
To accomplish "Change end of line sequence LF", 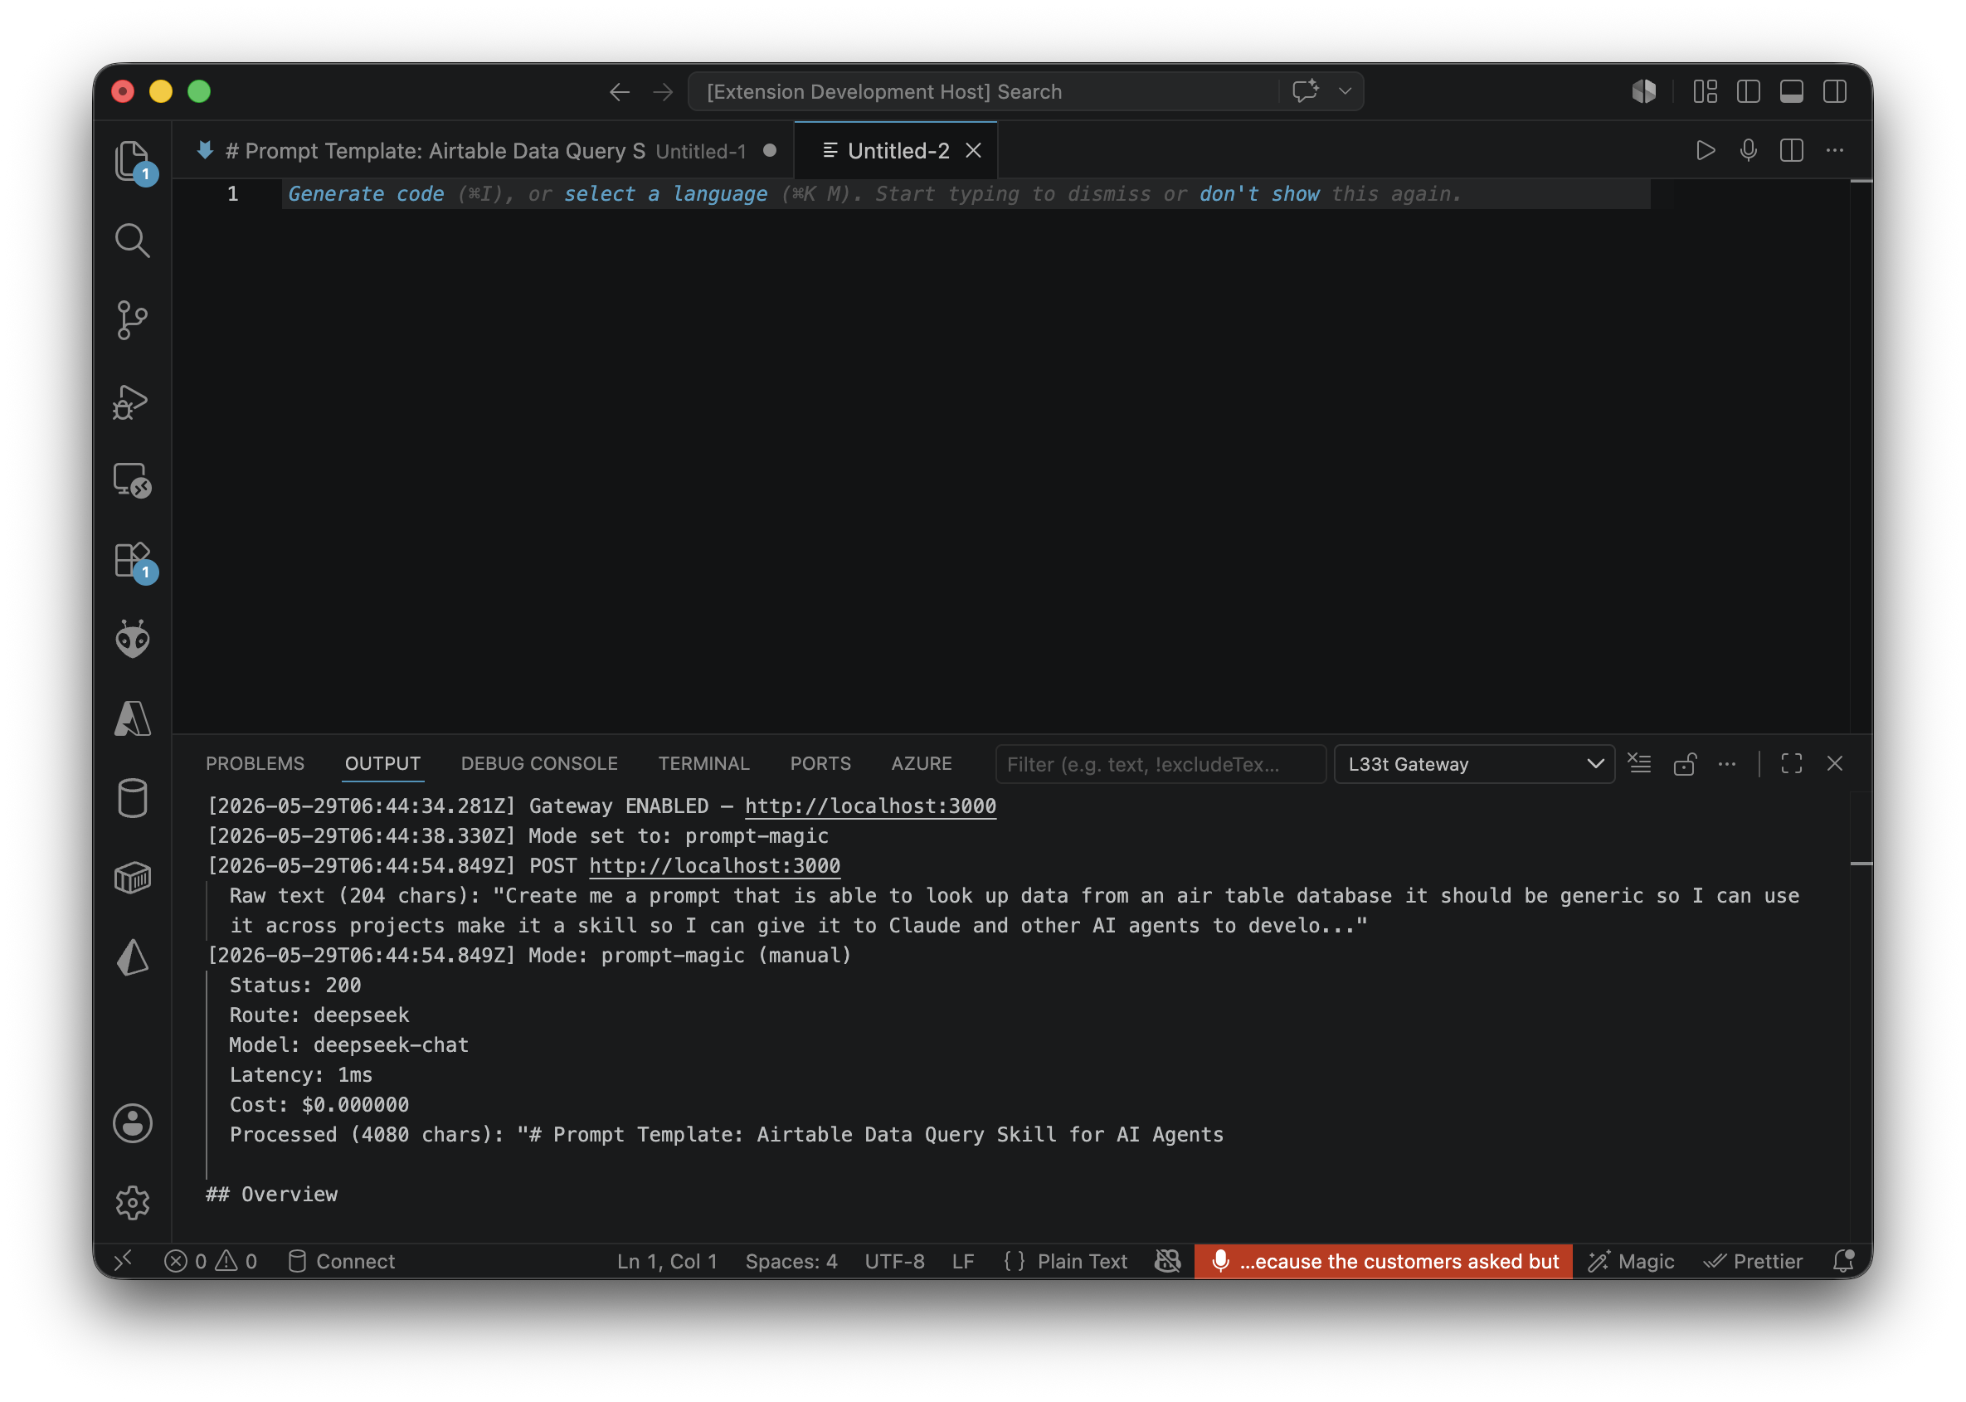I will (x=963, y=1262).
